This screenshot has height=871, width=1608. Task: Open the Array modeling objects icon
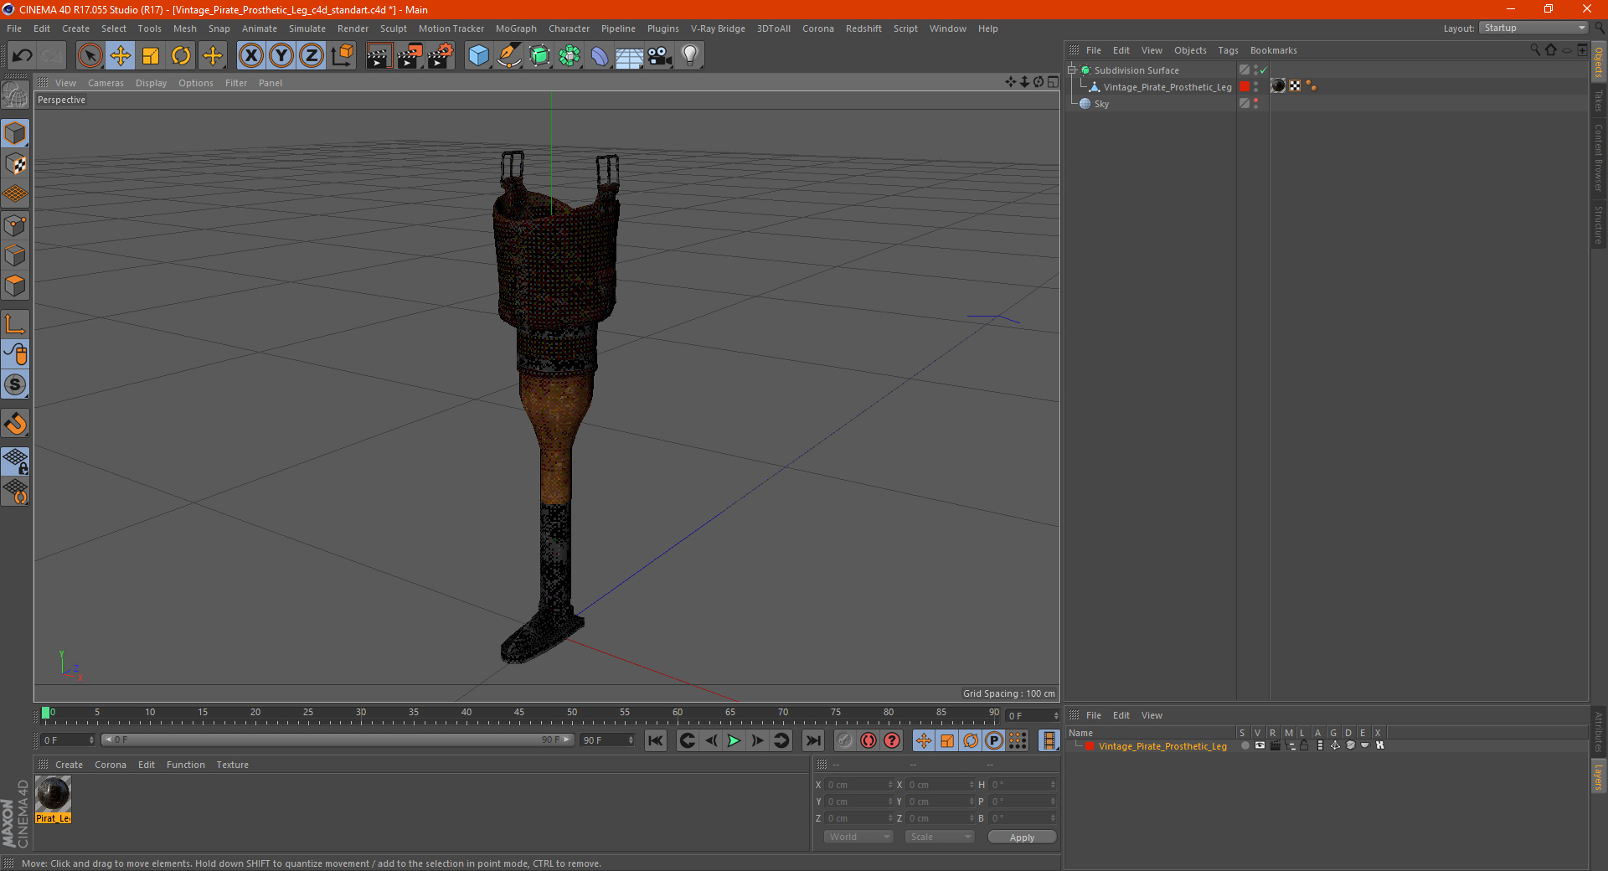[x=569, y=56]
